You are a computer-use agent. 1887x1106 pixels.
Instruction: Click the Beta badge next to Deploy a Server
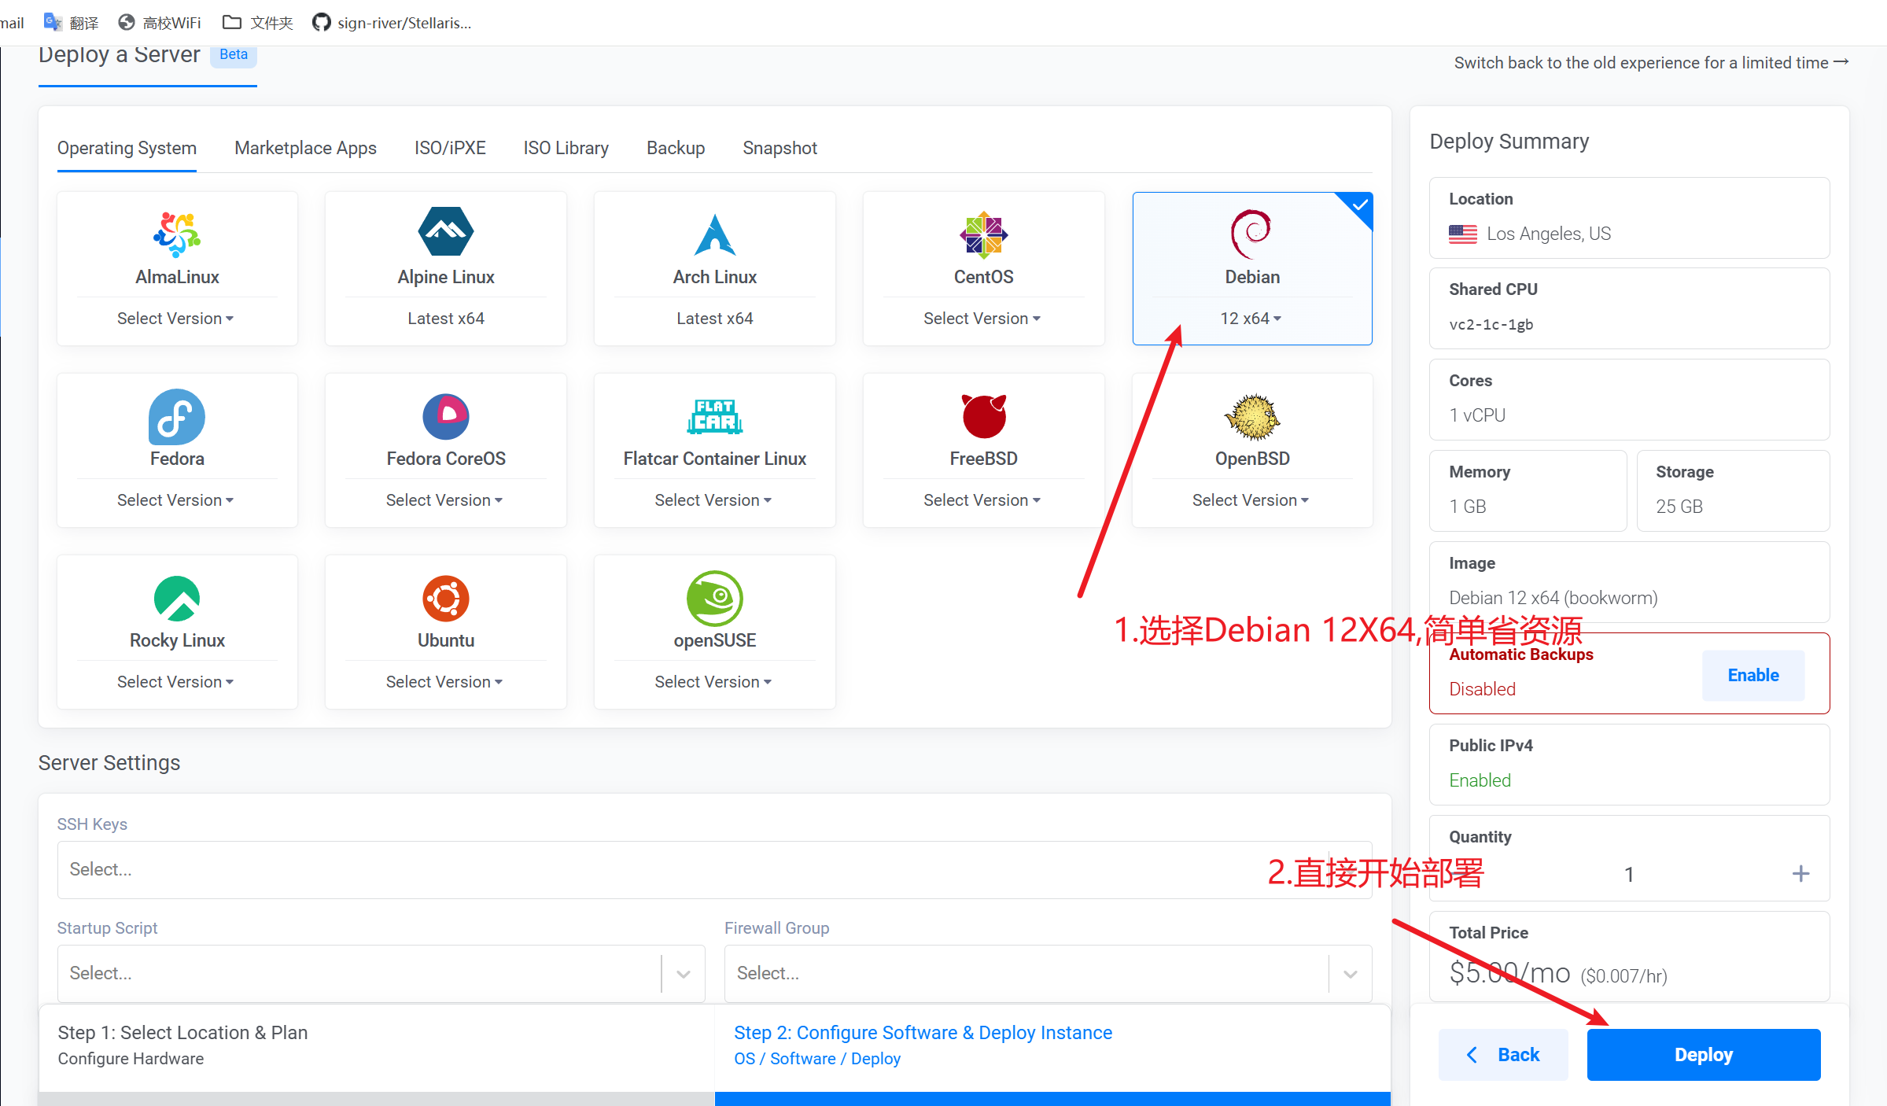pos(234,54)
